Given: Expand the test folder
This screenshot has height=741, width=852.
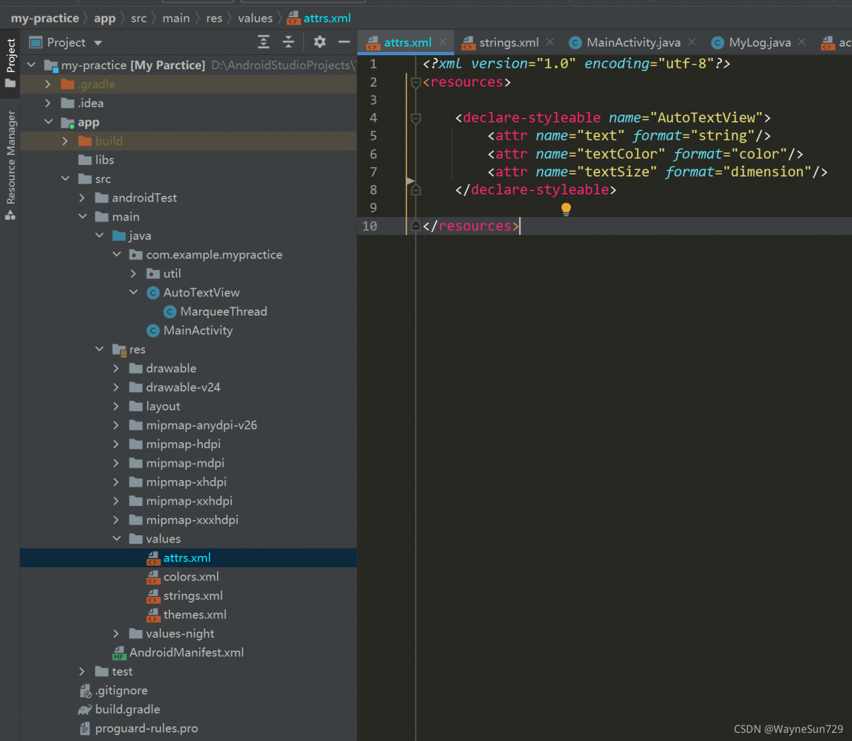Looking at the screenshot, I should click(x=82, y=672).
